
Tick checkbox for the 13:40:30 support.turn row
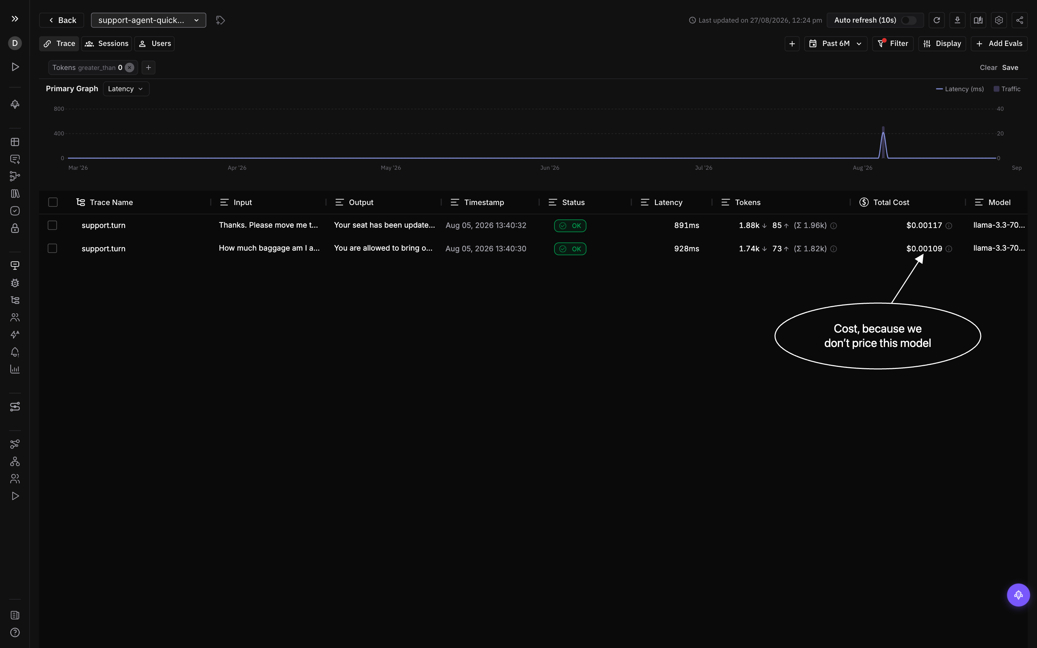tap(52, 249)
